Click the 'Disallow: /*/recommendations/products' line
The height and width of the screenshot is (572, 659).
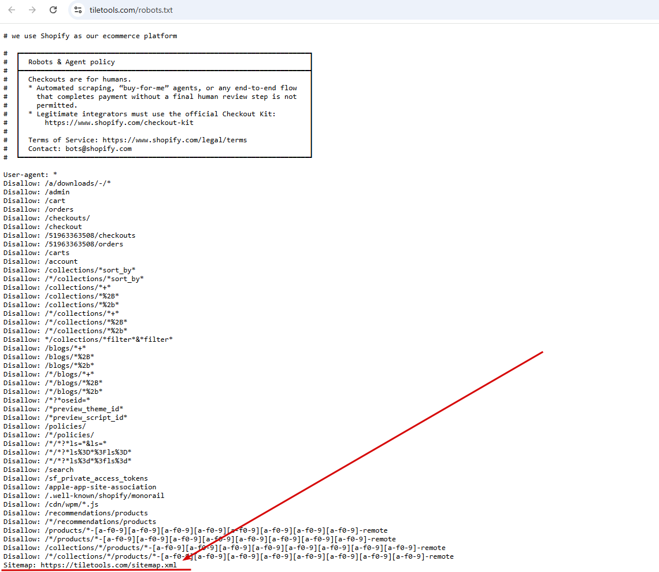tap(80, 522)
